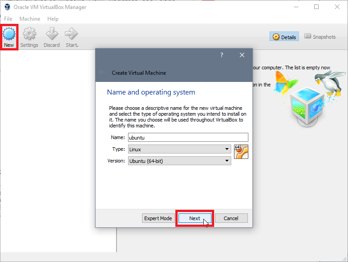348x262 pixels.
Task: Click the Discard arrow toolbar icon
Action: coord(52,34)
